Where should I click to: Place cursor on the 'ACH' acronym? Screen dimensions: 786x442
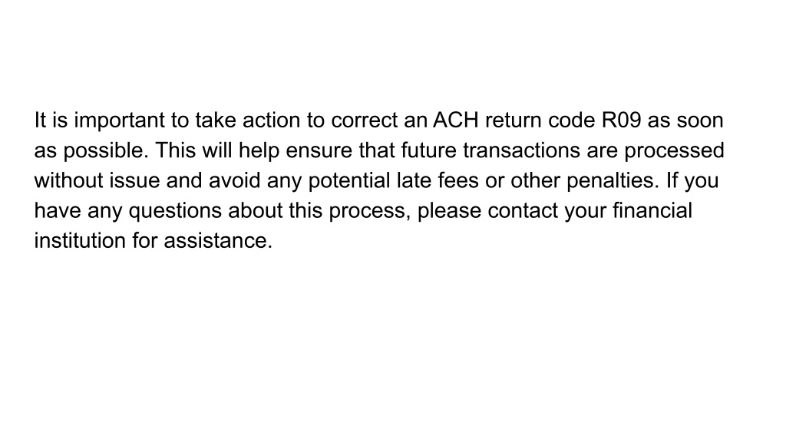coord(456,120)
